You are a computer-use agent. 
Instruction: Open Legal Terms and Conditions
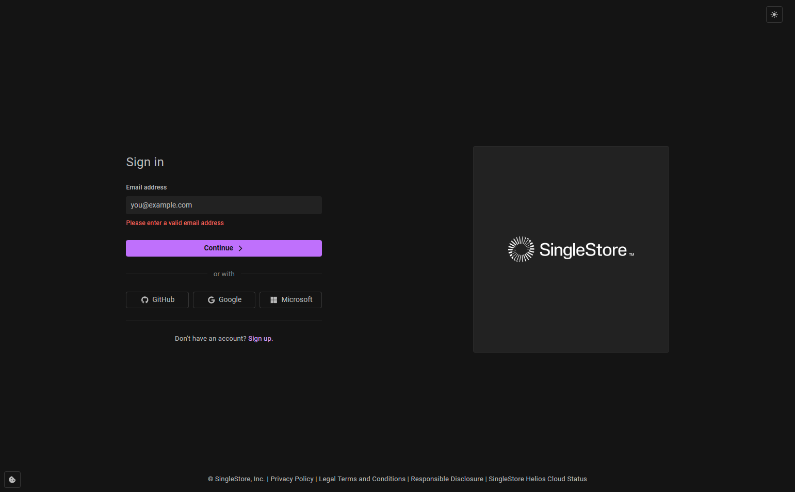click(x=362, y=479)
